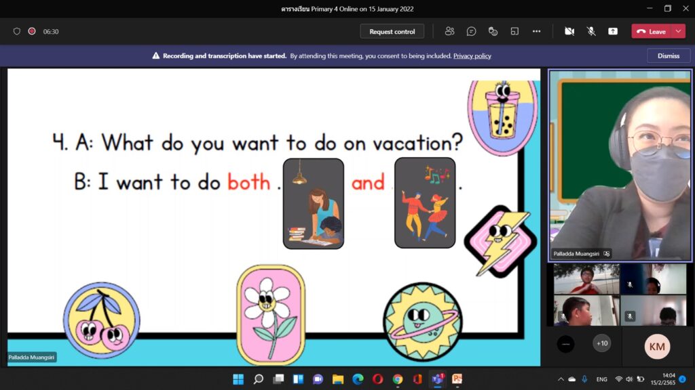This screenshot has height=390, width=695.
Task: Open the meeting chat panel
Action: click(471, 31)
